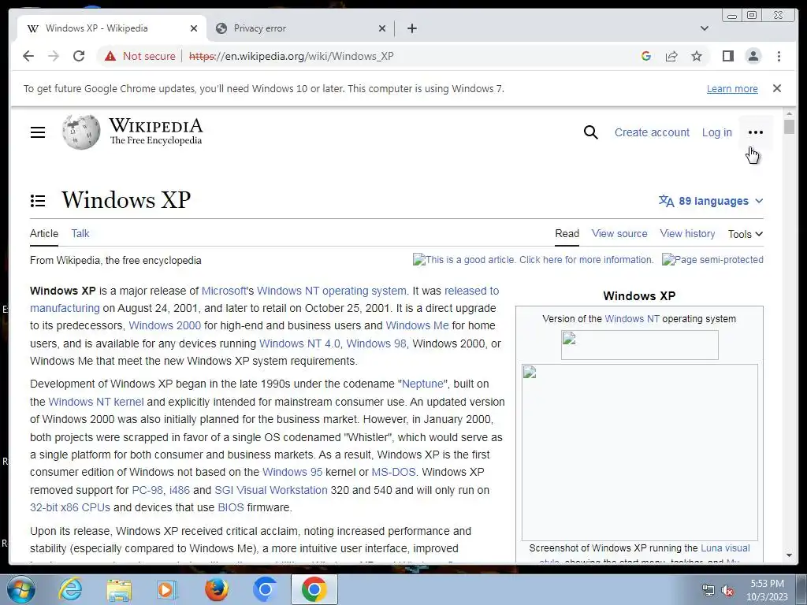Screen dimensions: 807x605
Task: Bookmark this page with the star
Action: tap(697, 56)
